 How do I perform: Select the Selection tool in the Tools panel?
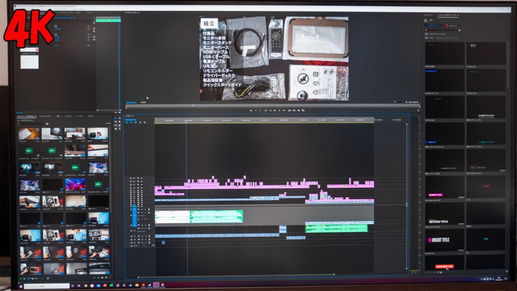click(116, 118)
